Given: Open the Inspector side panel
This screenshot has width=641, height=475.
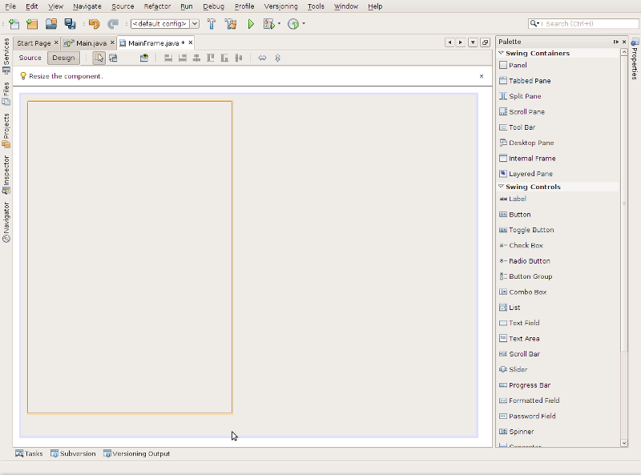Looking at the screenshot, I should click(x=6, y=175).
